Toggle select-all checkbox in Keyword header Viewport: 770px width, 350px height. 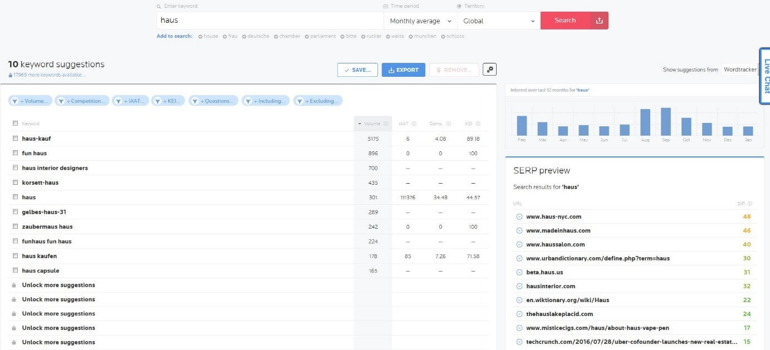point(15,124)
